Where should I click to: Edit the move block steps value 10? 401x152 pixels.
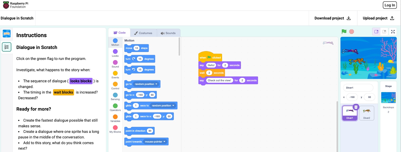pos(136,48)
